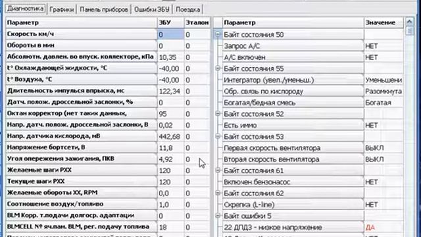Screen dimensions: 421x237
Task: Select the Запрос A/C item
Action: tap(293, 46)
